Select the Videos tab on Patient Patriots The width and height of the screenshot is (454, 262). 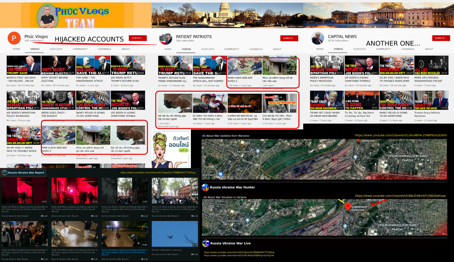coord(186,49)
